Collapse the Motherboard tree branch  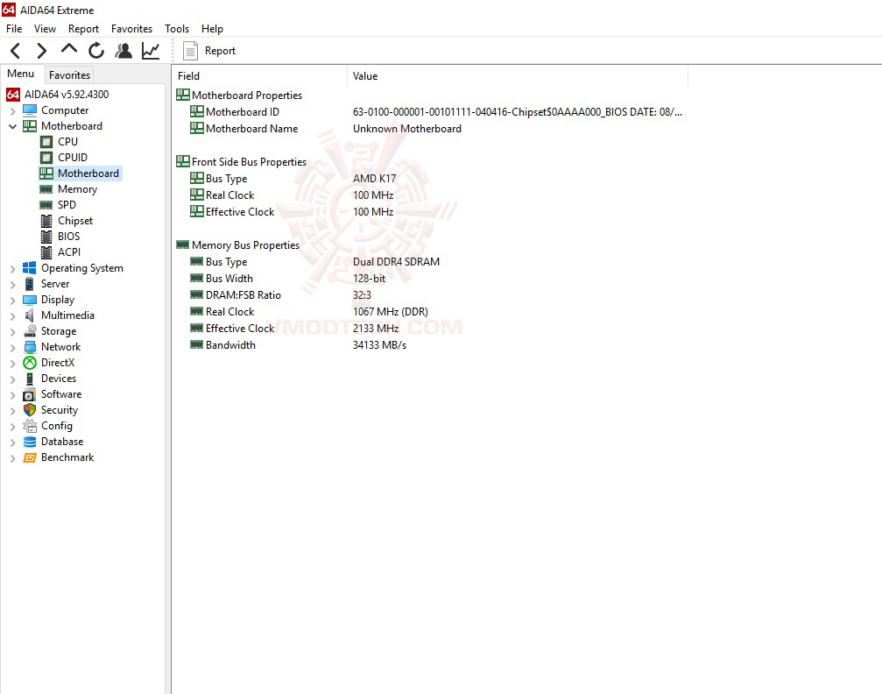12,126
